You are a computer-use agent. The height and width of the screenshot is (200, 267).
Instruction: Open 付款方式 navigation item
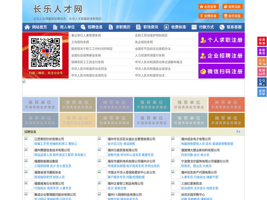(x=207, y=27)
